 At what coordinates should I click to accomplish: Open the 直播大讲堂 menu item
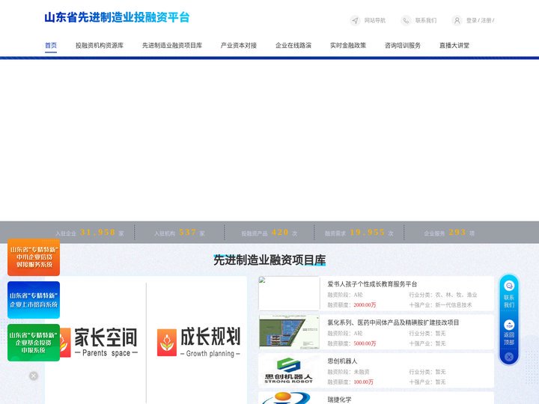(454, 45)
